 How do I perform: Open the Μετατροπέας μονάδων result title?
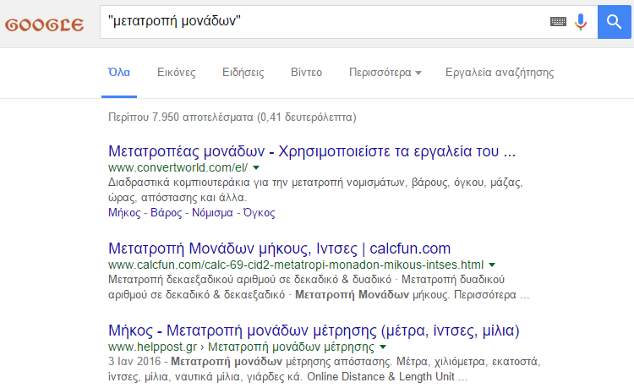point(312,151)
